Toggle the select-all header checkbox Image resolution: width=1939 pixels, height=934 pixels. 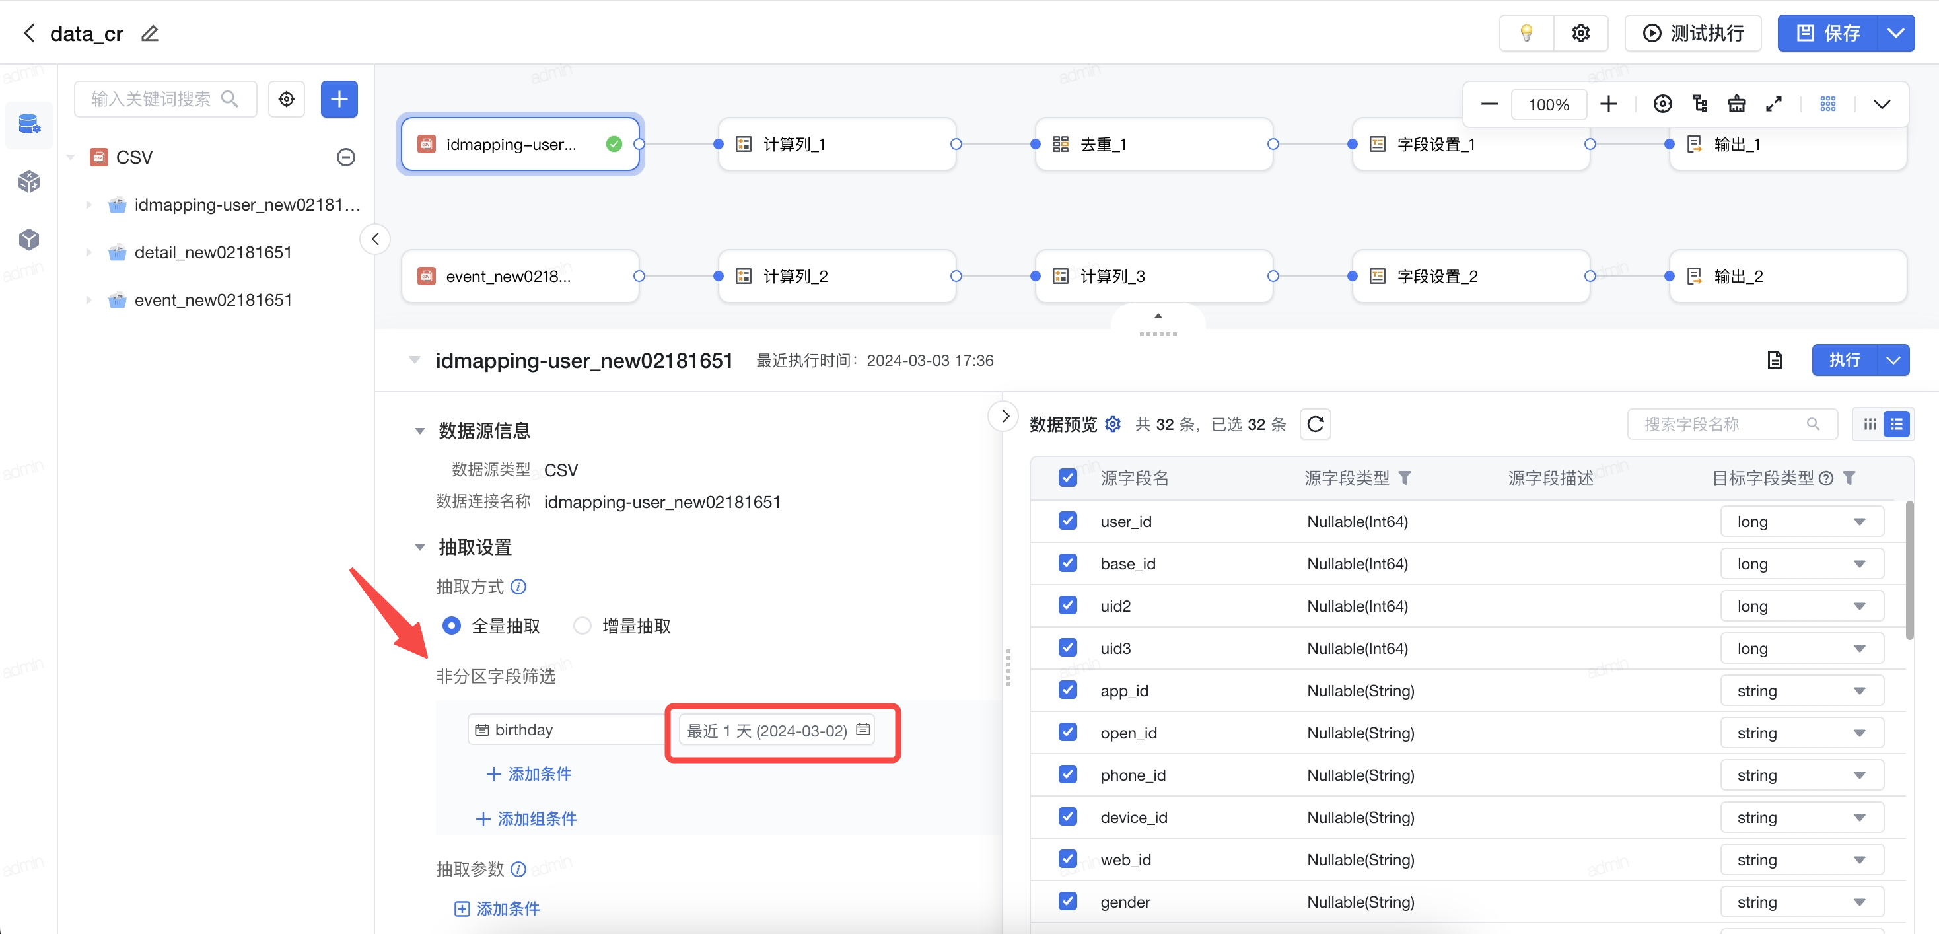pos(1067,478)
